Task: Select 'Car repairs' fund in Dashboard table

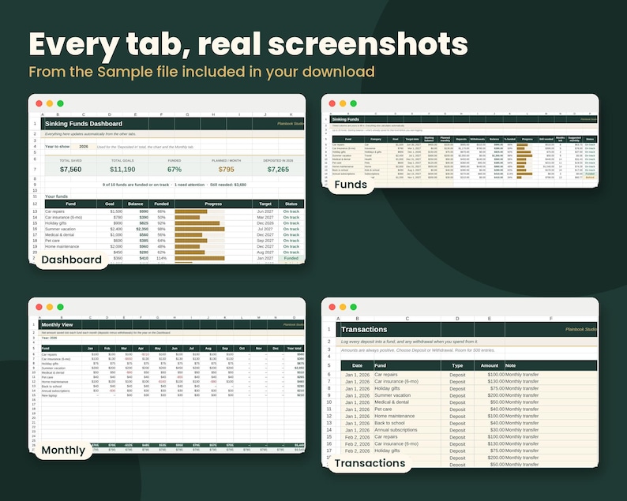Action: coord(54,211)
